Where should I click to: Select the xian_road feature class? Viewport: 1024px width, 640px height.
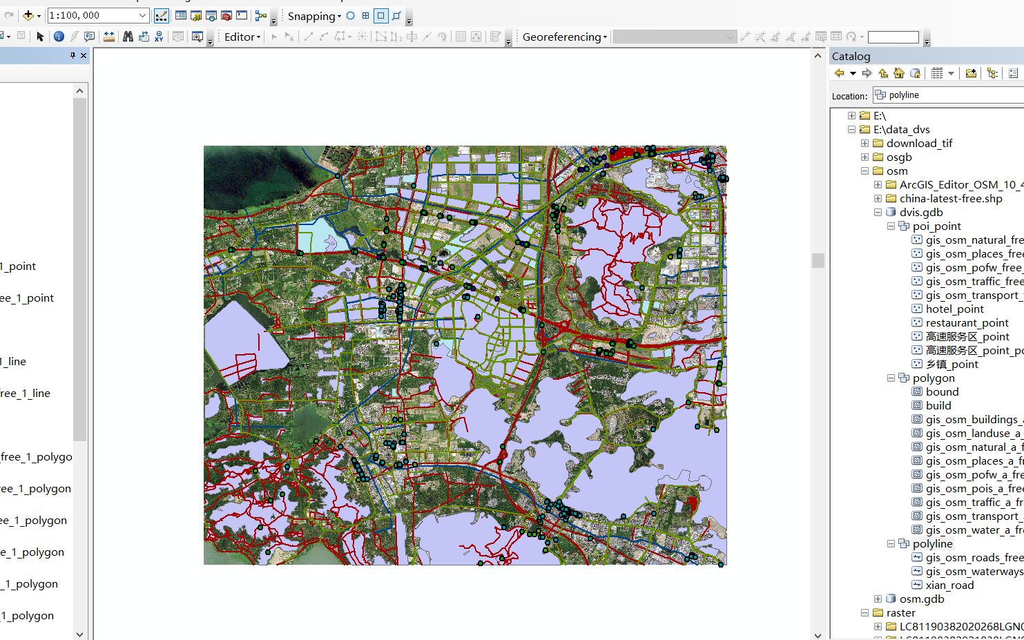949,585
